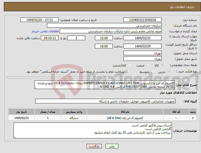Click the استان محل تحویل field تهران
The image size is (201, 153).
pyautogui.click(x=142, y=53)
